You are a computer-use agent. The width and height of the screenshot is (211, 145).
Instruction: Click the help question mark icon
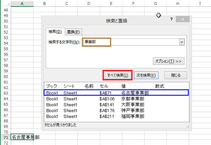[171, 19]
